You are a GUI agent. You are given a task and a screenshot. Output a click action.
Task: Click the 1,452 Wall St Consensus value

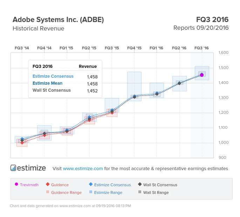(x=92, y=91)
